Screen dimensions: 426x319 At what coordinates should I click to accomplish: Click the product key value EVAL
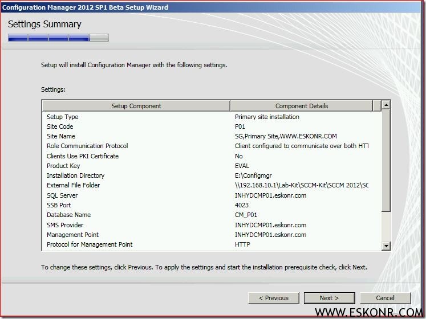coord(242,166)
